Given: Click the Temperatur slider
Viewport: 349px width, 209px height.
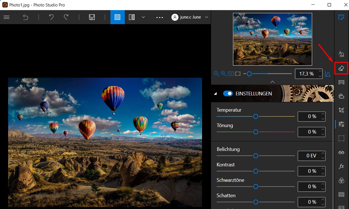Looking at the screenshot, I should 256,116.
